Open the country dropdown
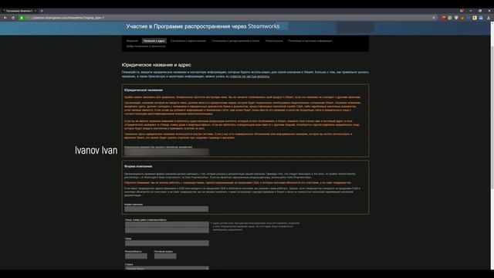The height and width of the screenshot is (278, 494). (x=167, y=268)
